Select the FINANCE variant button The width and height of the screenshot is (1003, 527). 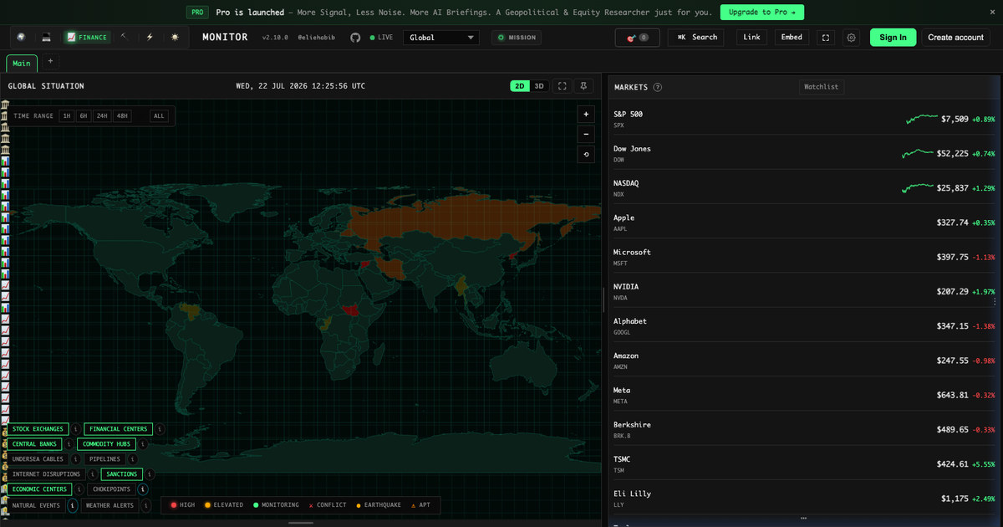point(87,37)
